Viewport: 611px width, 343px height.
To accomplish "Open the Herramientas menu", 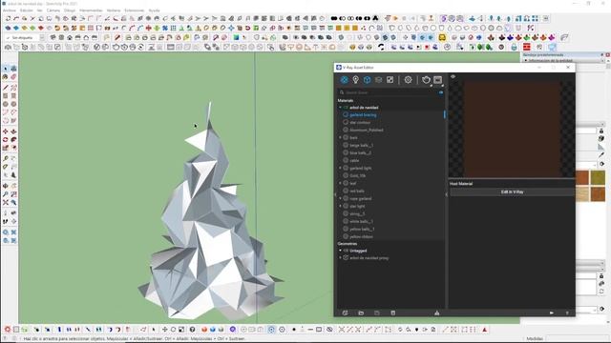I will 91,10.
